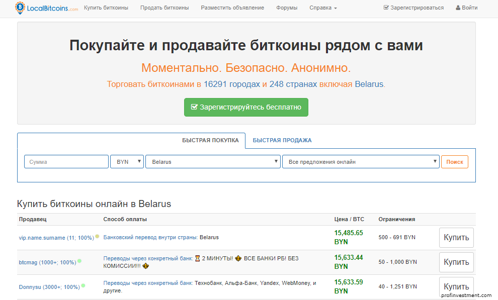Open Купить биткоины in the navigation
This screenshot has height=300, width=498.
(x=106, y=8)
